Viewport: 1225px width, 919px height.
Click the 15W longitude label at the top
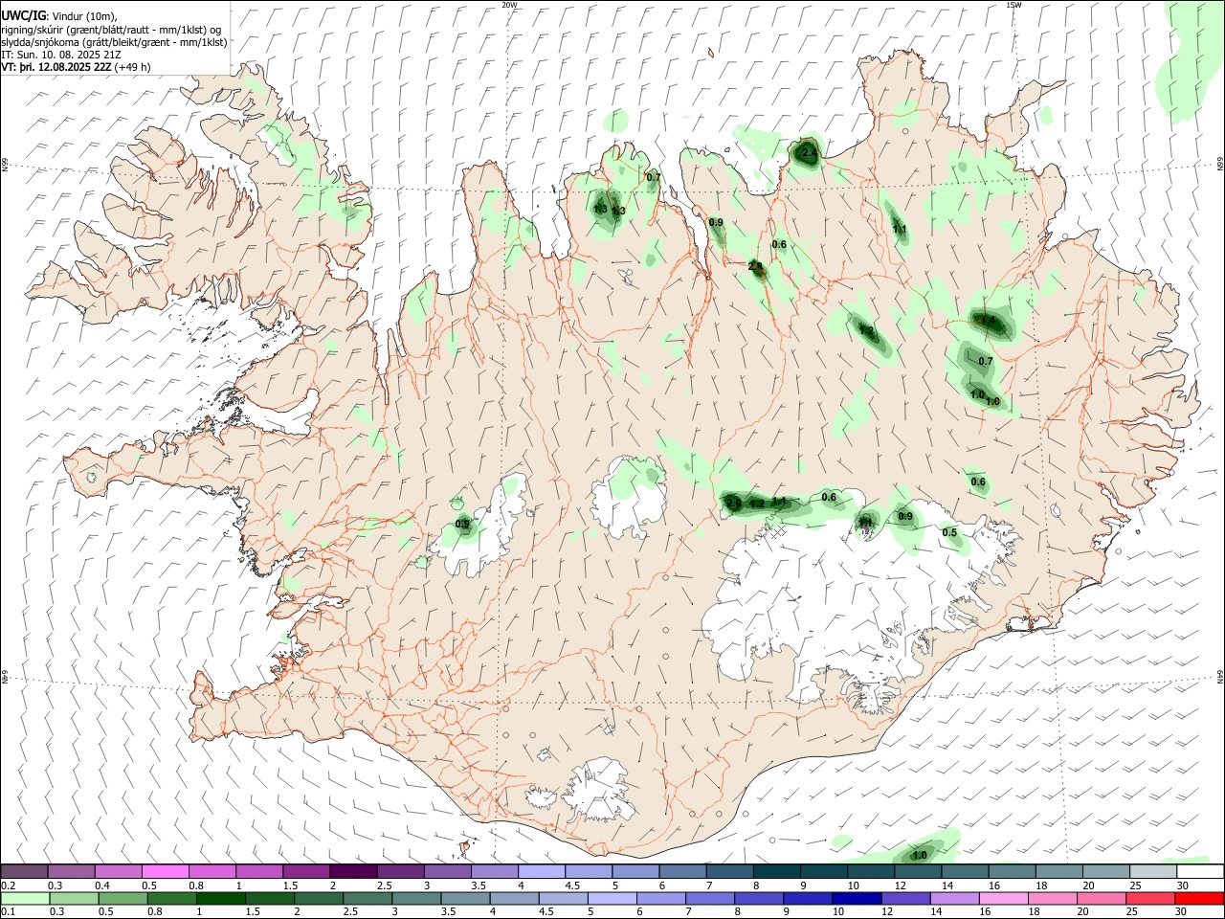coord(1013,5)
